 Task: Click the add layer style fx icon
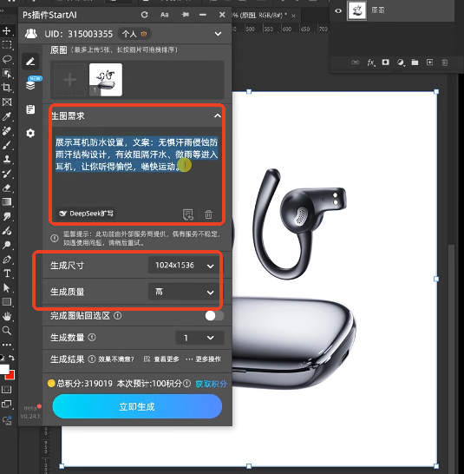pos(371,63)
